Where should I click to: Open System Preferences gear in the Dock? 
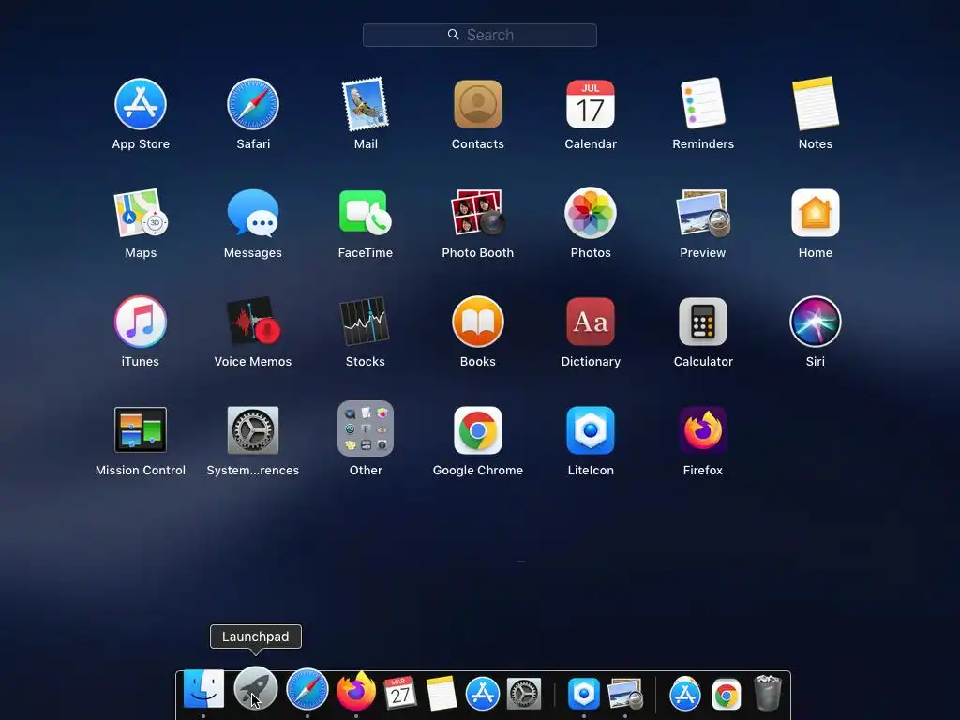point(524,694)
